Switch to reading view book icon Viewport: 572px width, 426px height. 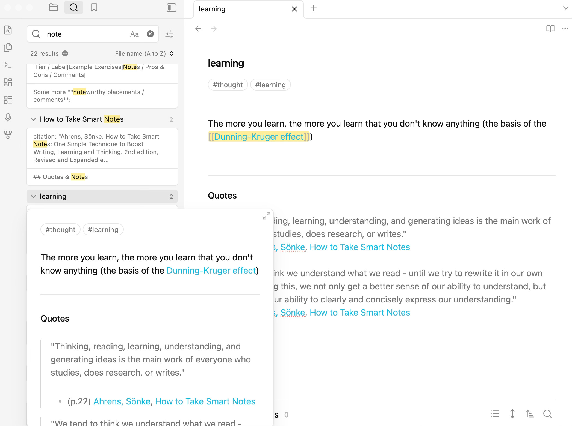[550, 29]
